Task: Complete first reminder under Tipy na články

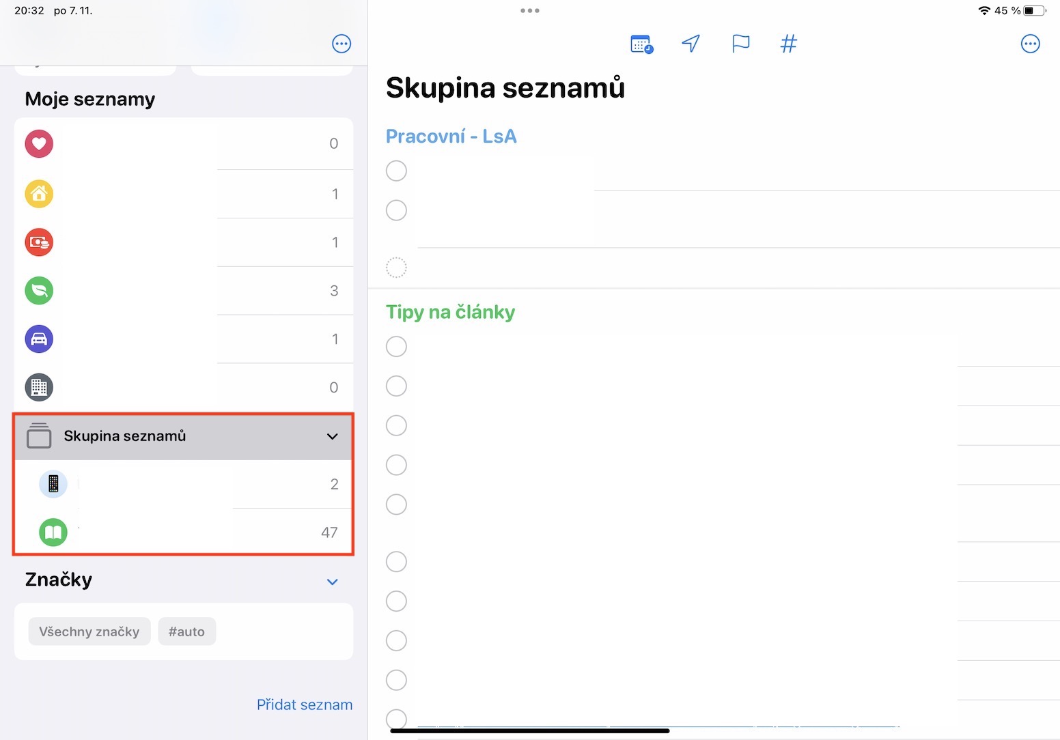Action: [x=396, y=346]
